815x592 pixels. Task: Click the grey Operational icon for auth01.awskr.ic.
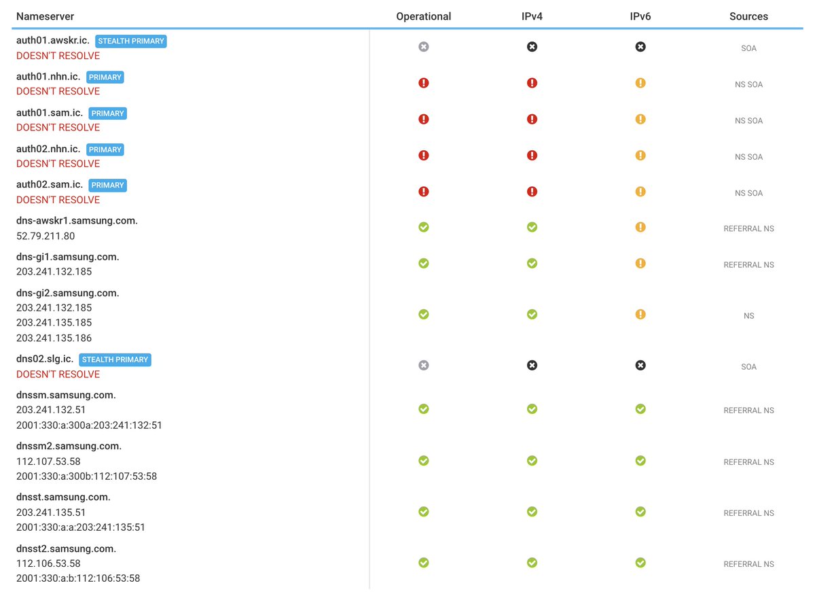pyautogui.click(x=424, y=47)
